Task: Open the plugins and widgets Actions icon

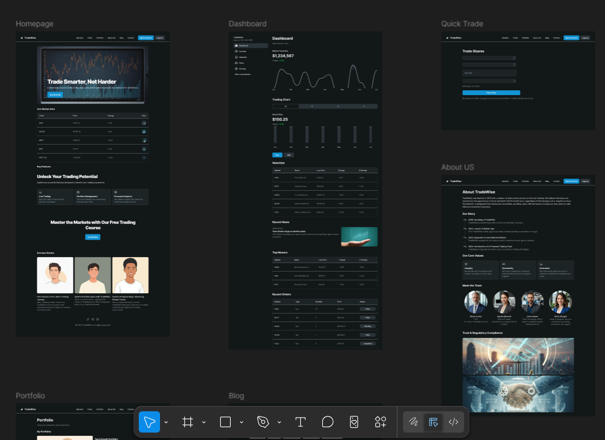Action: click(x=381, y=422)
